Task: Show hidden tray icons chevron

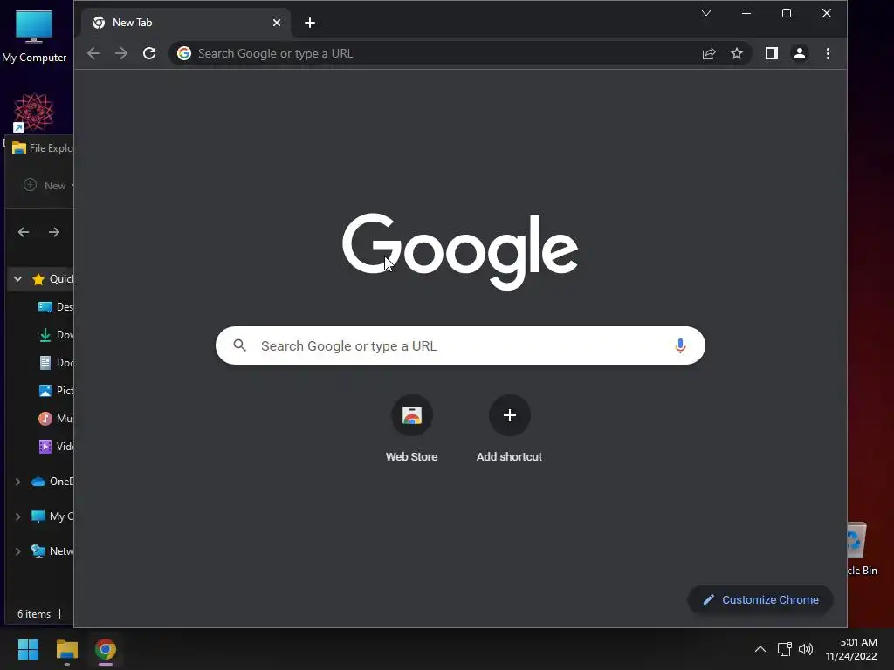Action: pos(760,649)
